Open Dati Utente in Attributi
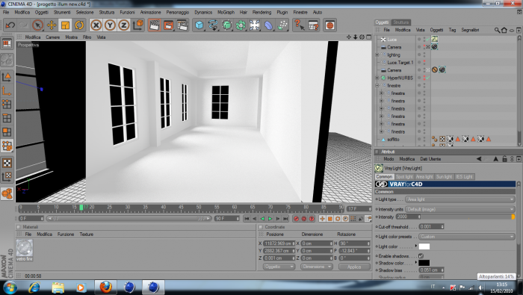 [x=430, y=159]
